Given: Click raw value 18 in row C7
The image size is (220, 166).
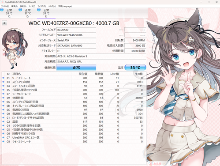Looking at the screenshot, I should (141, 137).
